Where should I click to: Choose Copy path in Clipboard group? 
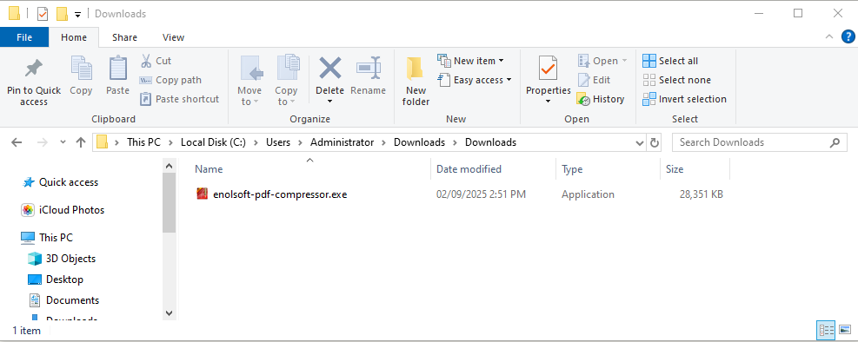170,80
